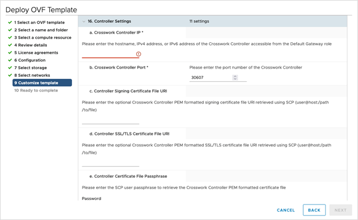Open step 4 Review details

tap(30, 45)
